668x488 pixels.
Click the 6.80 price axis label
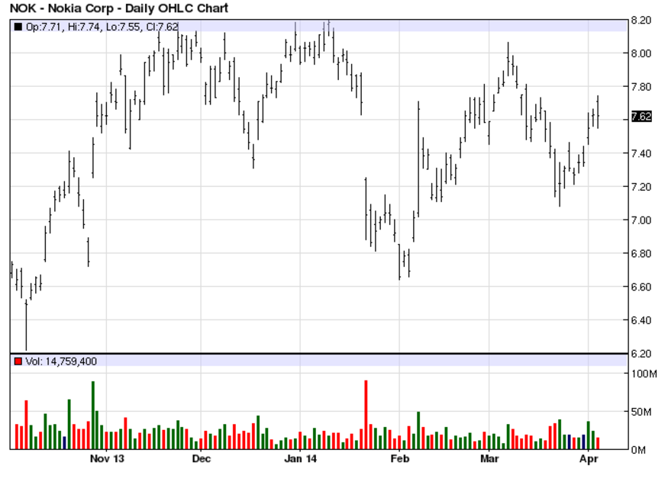pos(641,254)
